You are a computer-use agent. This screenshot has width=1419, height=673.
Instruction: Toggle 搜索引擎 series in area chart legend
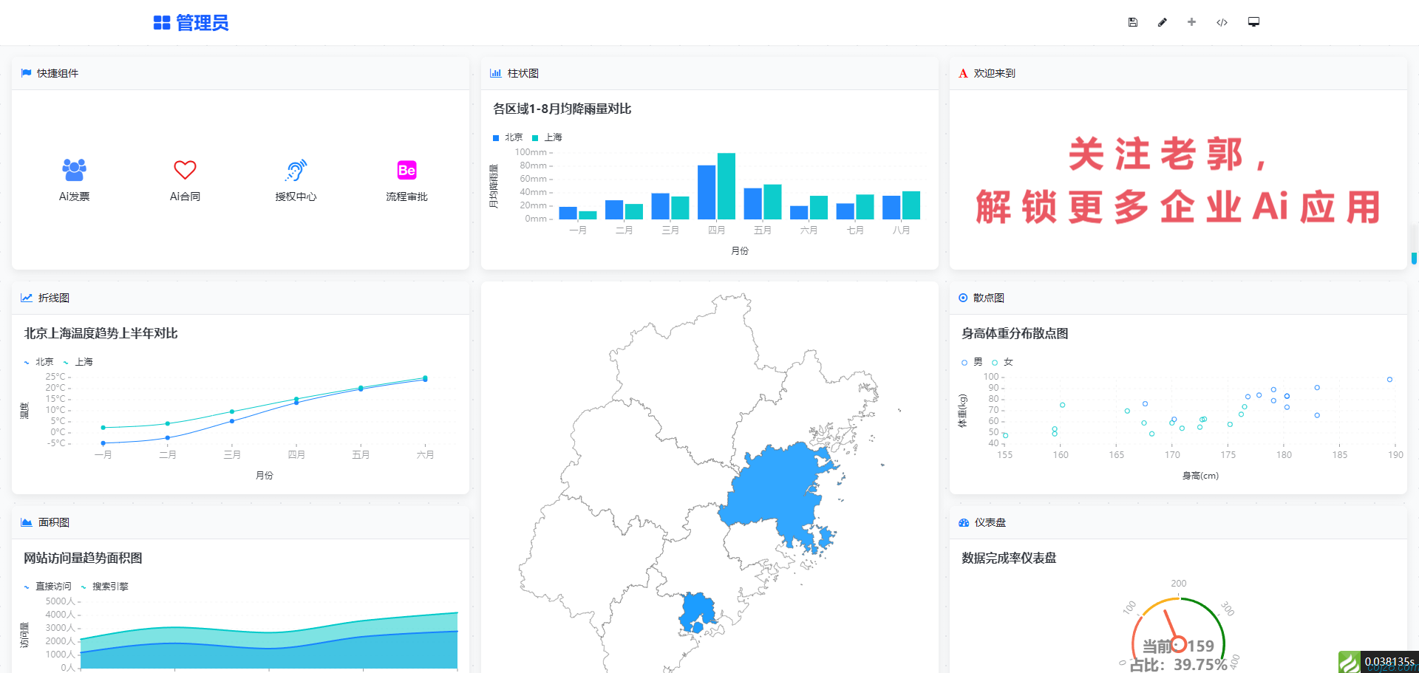(104, 587)
